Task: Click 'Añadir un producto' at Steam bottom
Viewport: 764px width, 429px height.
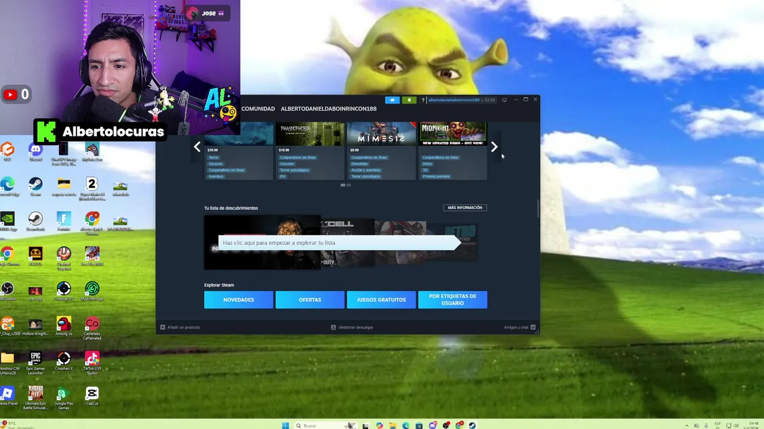Action: tap(180, 327)
